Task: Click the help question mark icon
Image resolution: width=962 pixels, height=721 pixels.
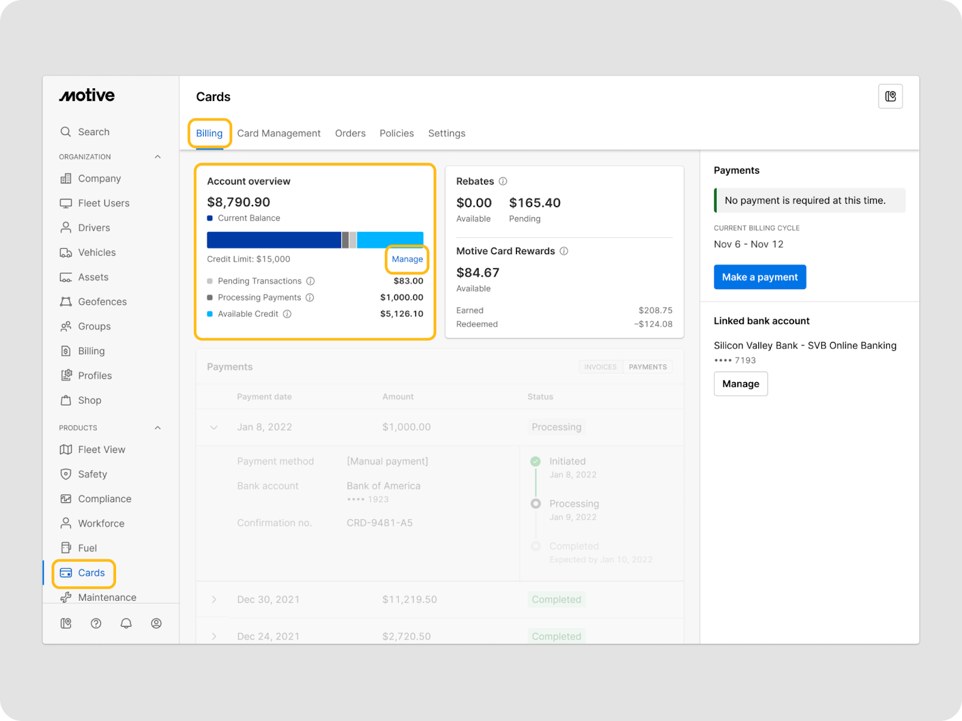Action: [x=96, y=624]
